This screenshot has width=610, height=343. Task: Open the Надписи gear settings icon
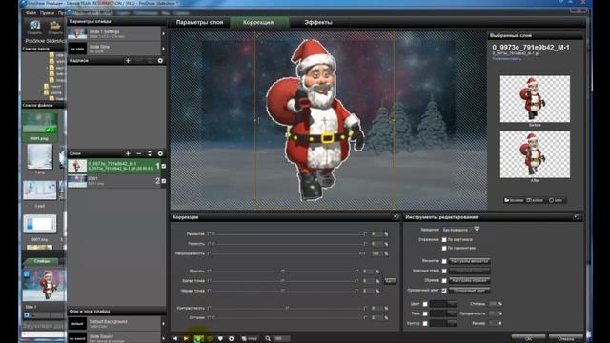coord(160,61)
